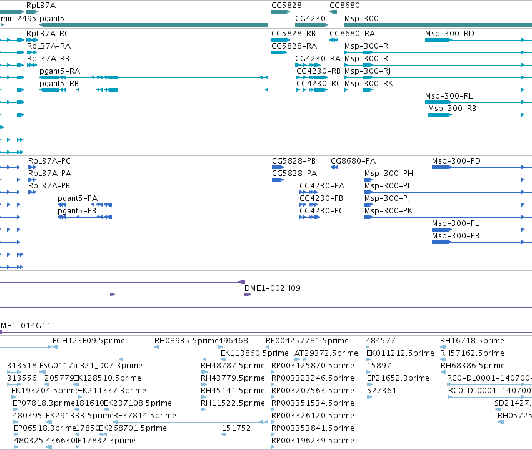
Task: Click the Msp-300-RI transcript label
Action: pos(367,58)
